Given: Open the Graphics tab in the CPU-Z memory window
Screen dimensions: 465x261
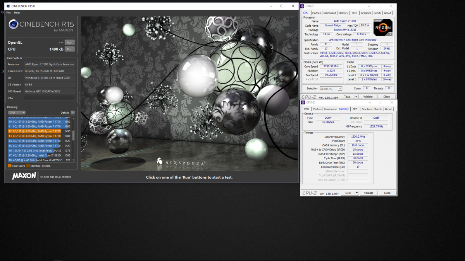Looking at the screenshot, I should click(367, 109).
